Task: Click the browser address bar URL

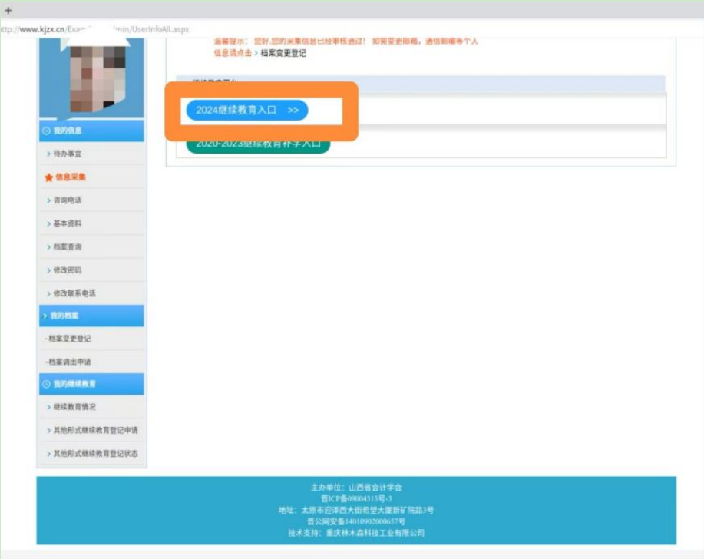Action: 94,29
